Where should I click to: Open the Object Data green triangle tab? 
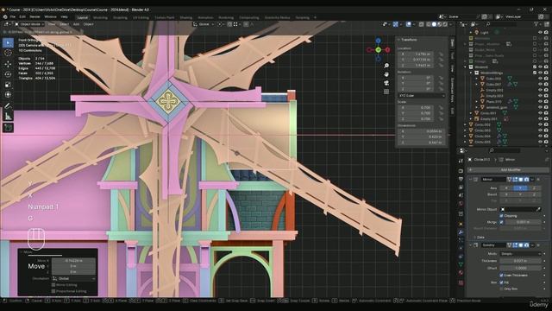coord(461,264)
